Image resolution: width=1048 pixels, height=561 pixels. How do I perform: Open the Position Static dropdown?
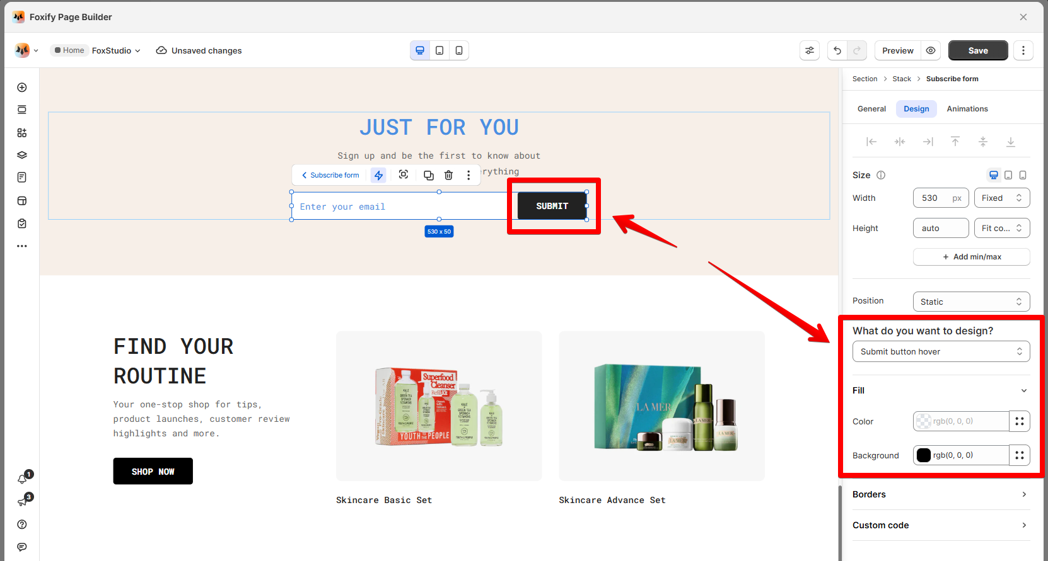pyautogui.click(x=971, y=302)
